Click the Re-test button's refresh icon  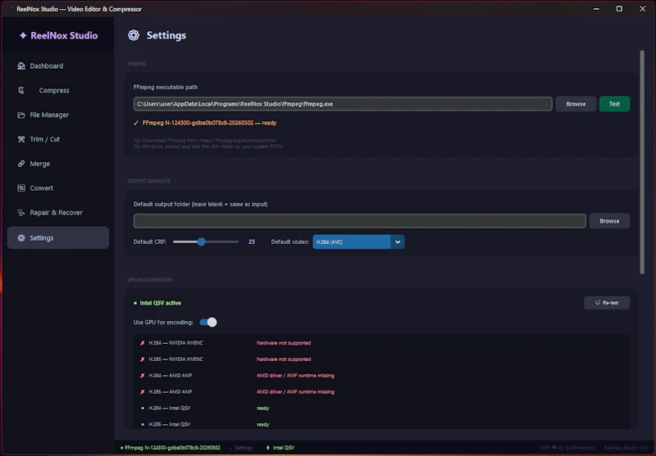pyautogui.click(x=598, y=303)
